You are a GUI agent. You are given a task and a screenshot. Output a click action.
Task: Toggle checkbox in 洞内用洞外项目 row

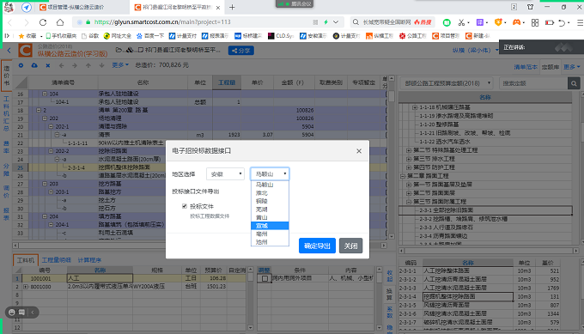pyautogui.click(x=265, y=278)
